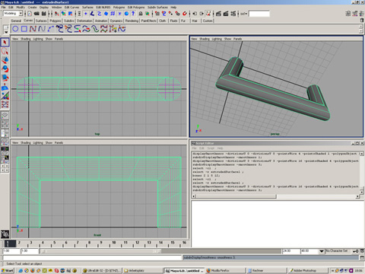Switch to four view layout

tap(5, 124)
